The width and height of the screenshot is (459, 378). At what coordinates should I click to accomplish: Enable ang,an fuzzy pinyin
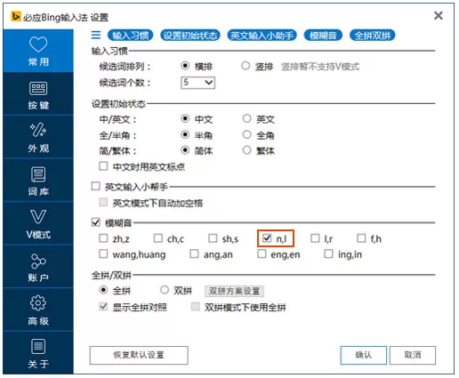coord(194,253)
